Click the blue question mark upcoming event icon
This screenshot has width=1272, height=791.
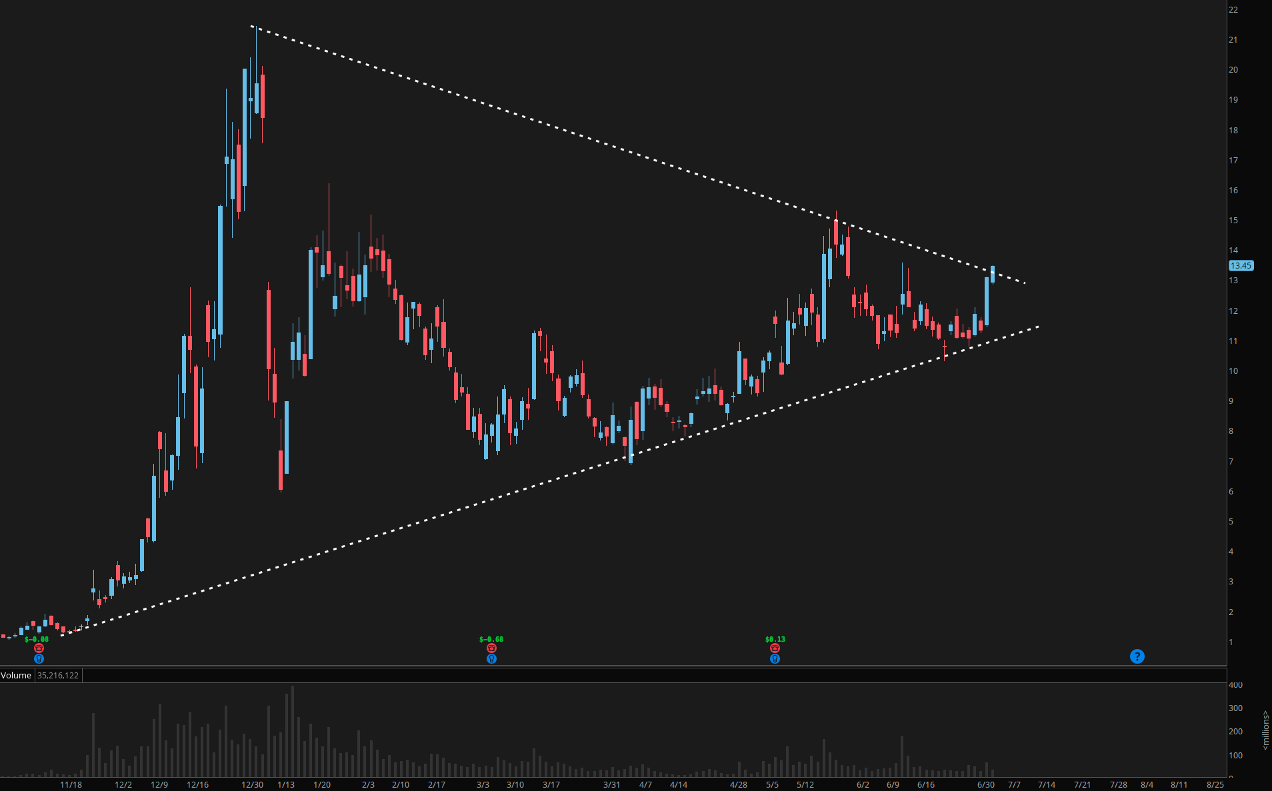point(1137,656)
